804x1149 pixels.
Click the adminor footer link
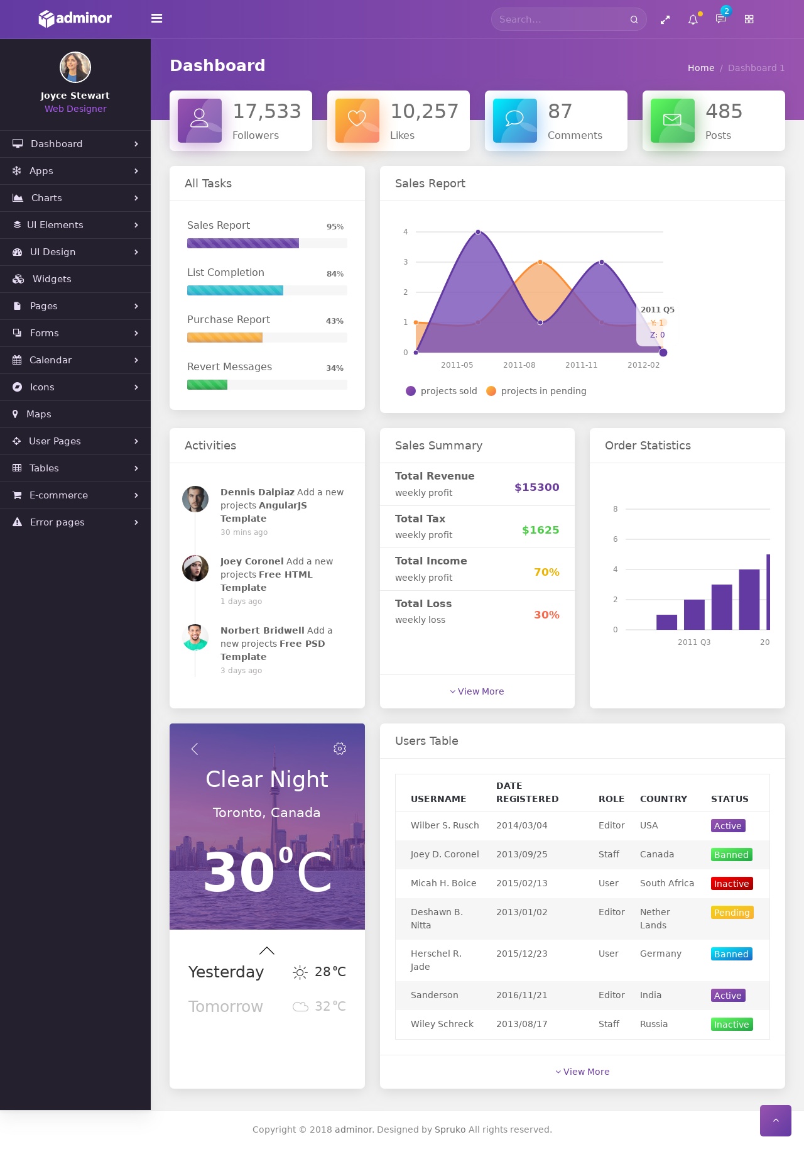click(354, 1130)
